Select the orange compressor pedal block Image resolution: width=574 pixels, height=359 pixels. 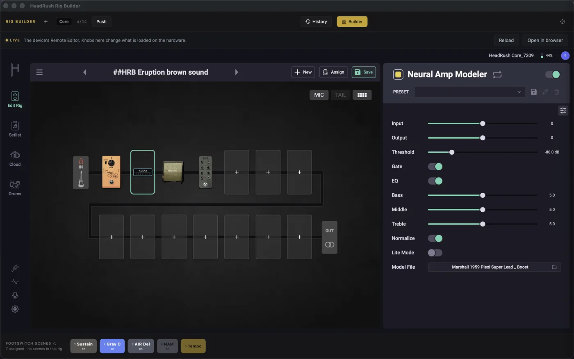pyautogui.click(x=111, y=172)
